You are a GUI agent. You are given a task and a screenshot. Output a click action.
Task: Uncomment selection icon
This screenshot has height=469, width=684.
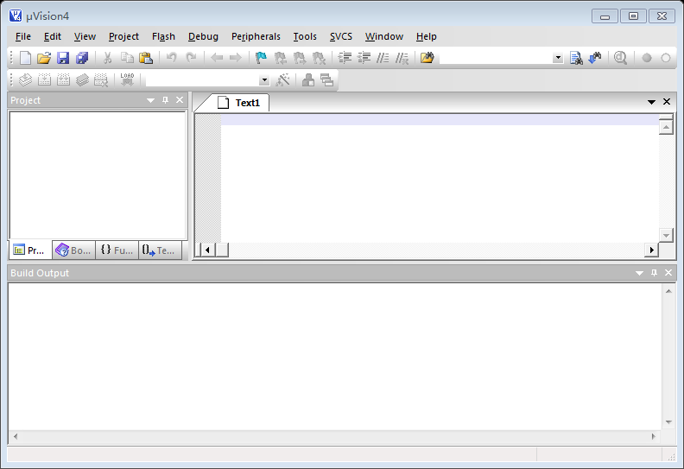[x=402, y=58]
